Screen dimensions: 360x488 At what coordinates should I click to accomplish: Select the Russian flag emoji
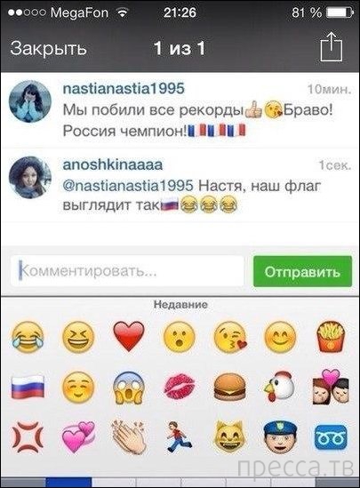coord(28,387)
